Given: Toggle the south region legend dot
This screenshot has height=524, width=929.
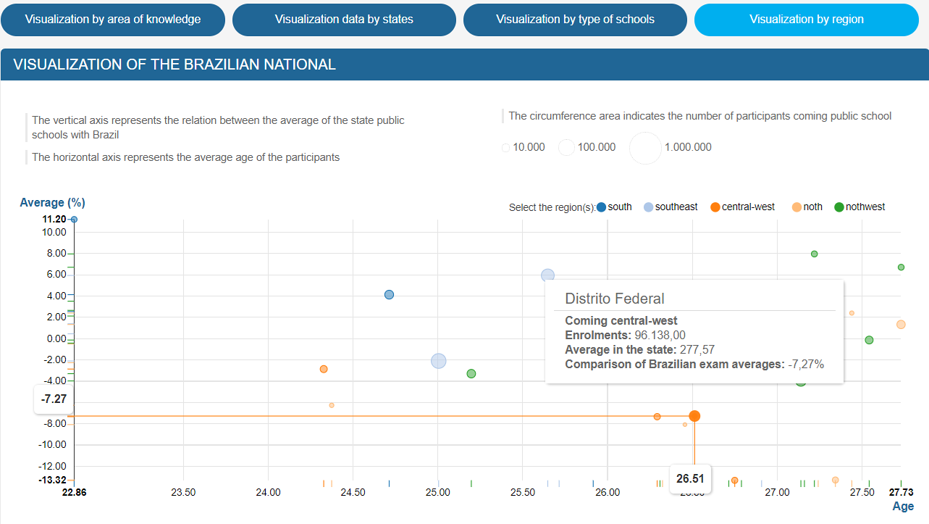Looking at the screenshot, I should [x=602, y=207].
